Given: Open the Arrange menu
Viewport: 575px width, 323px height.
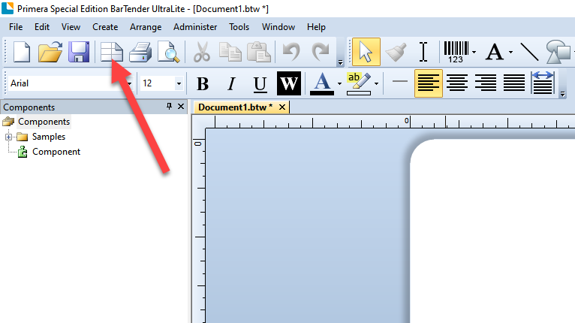Looking at the screenshot, I should click(146, 27).
